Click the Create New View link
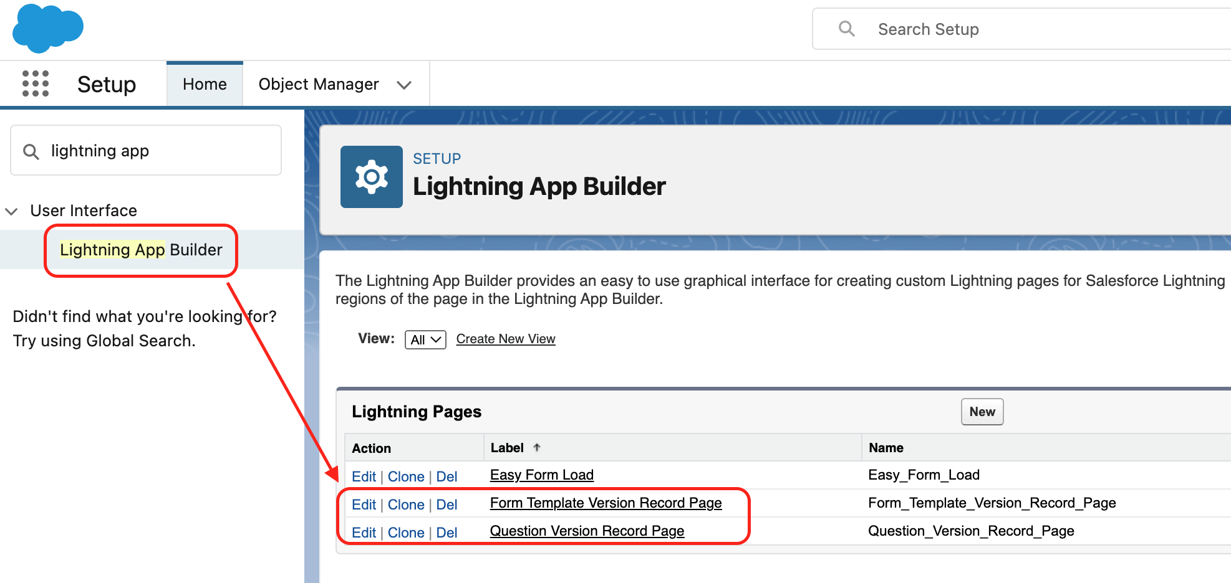1231x583 pixels. click(506, 339)
